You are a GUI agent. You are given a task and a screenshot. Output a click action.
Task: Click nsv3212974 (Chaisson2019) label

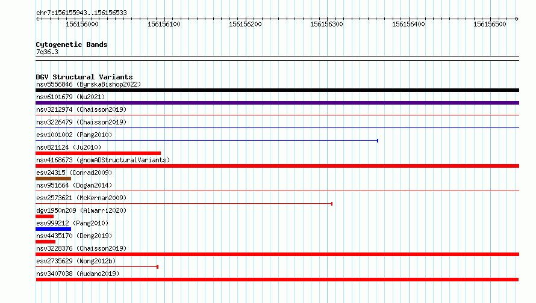(81, 109)
